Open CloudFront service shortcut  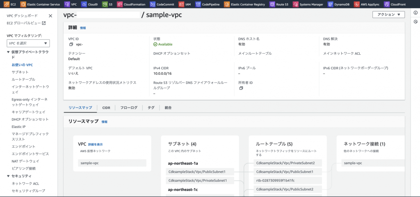pyautogui.click(x=387, y=4)
